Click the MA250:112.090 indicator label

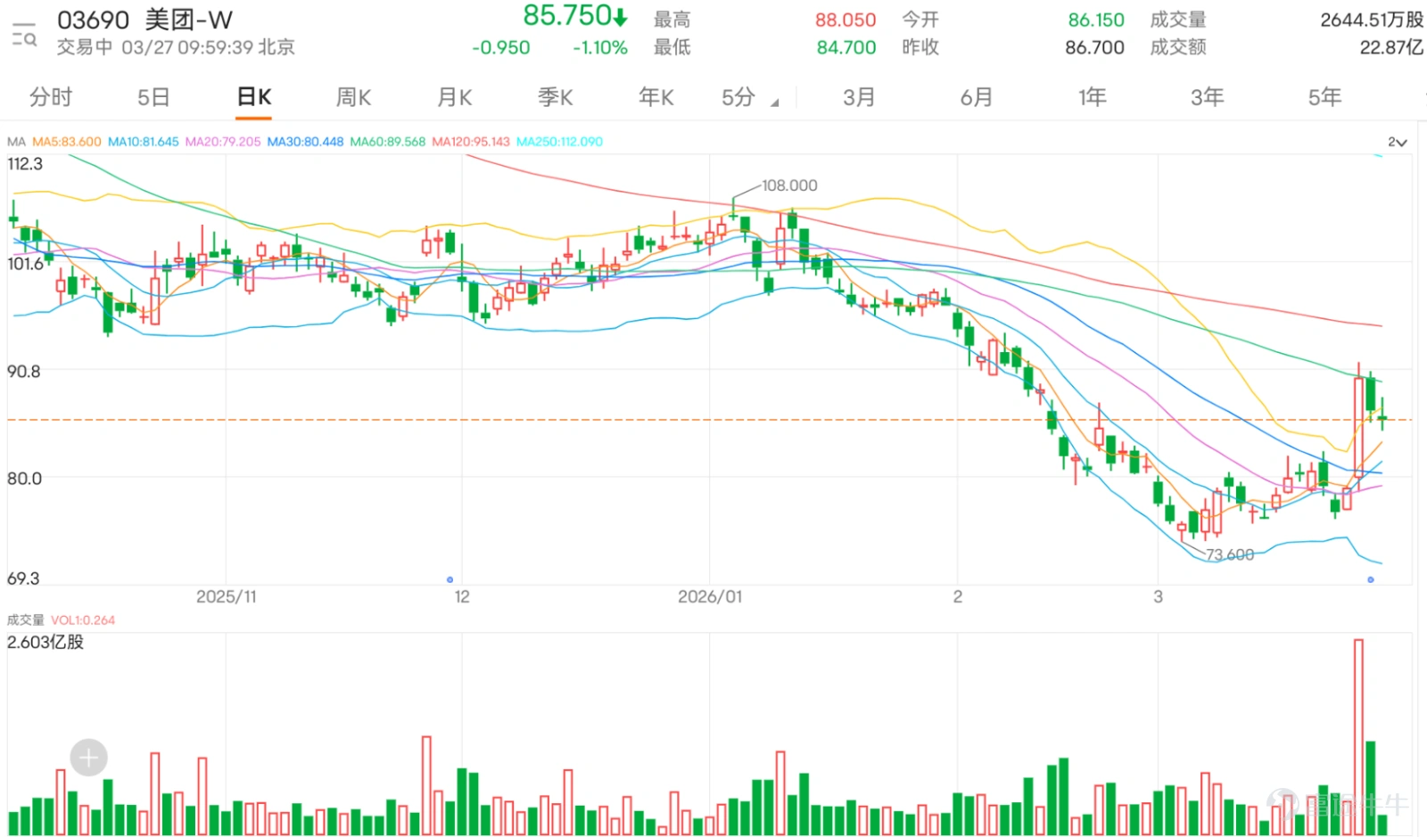(x=560, y=142)
